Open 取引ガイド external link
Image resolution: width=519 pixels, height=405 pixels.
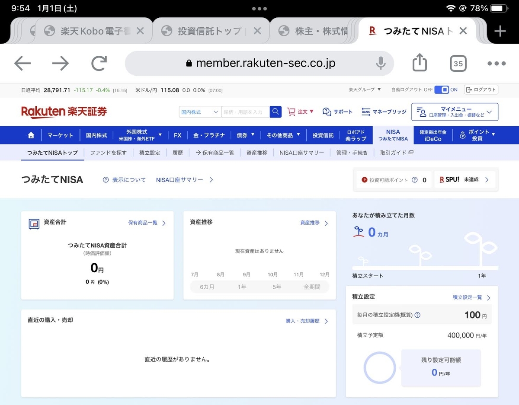click(397, 153)
